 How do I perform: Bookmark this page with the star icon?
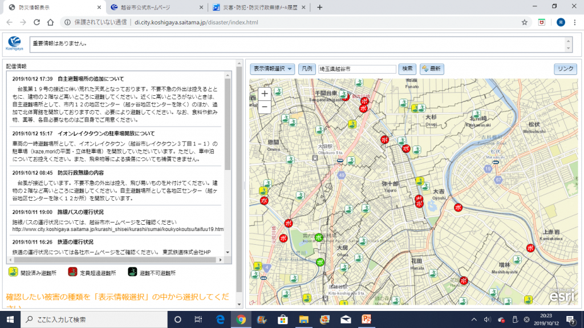pos(524,22)
